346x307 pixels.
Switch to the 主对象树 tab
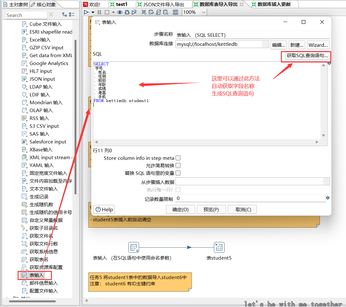[x=16, y=4]
